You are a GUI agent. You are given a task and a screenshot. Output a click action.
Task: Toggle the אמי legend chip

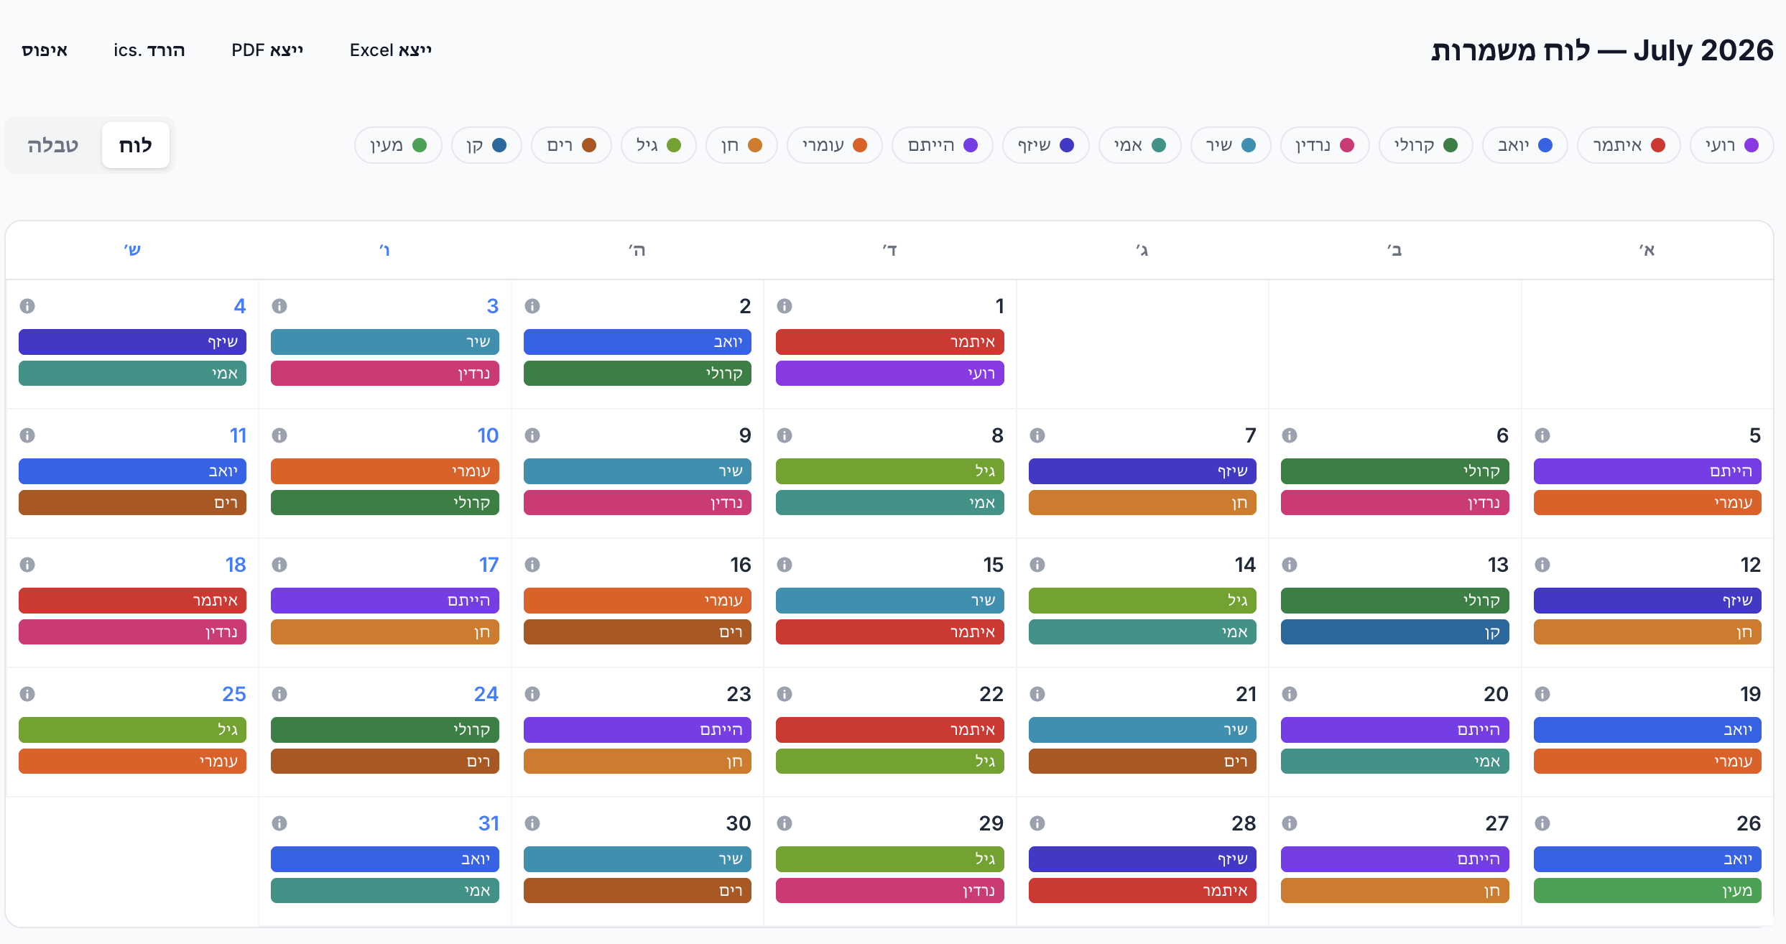(x=1140, y=145)
